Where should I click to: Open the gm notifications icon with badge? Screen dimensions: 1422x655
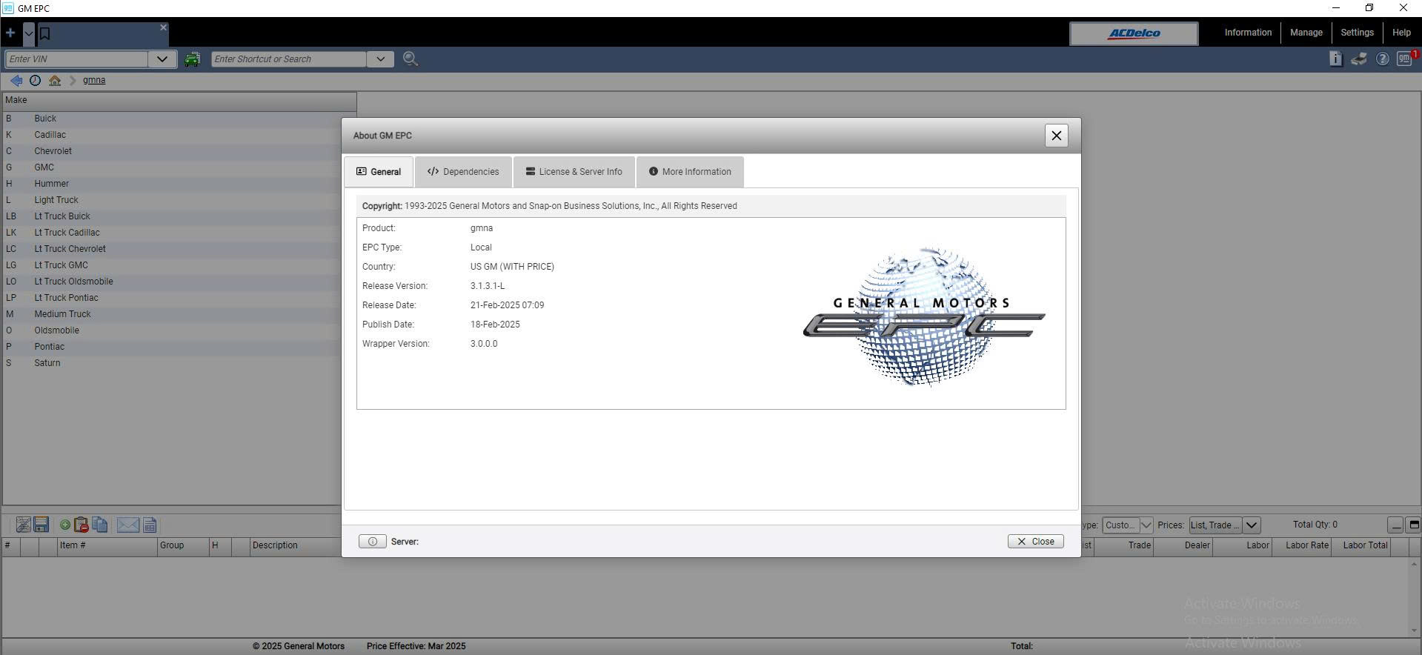point(1406,59)
